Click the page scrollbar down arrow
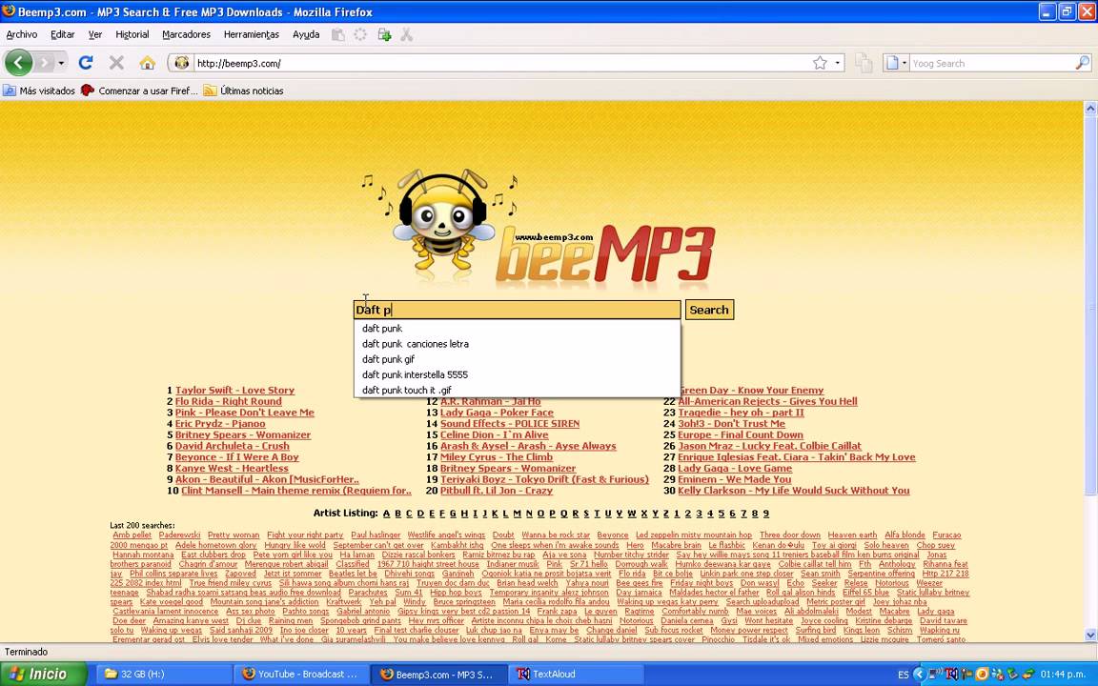The height and width of the screenshot is (686, 1098). click(1090, 635)
